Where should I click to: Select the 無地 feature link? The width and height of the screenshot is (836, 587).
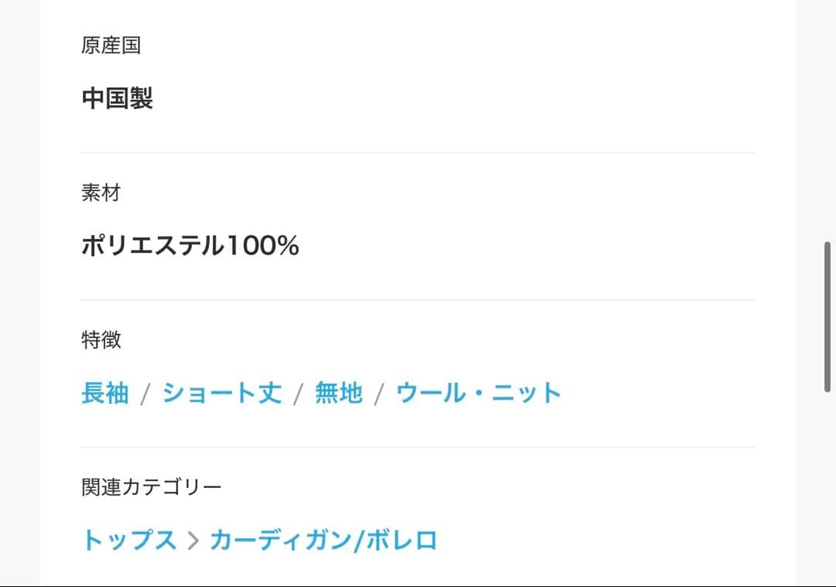click(x=338, y=393)
